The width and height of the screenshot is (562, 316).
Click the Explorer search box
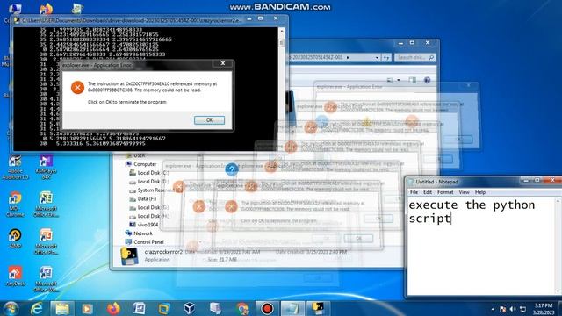click(x=415, y=57)
